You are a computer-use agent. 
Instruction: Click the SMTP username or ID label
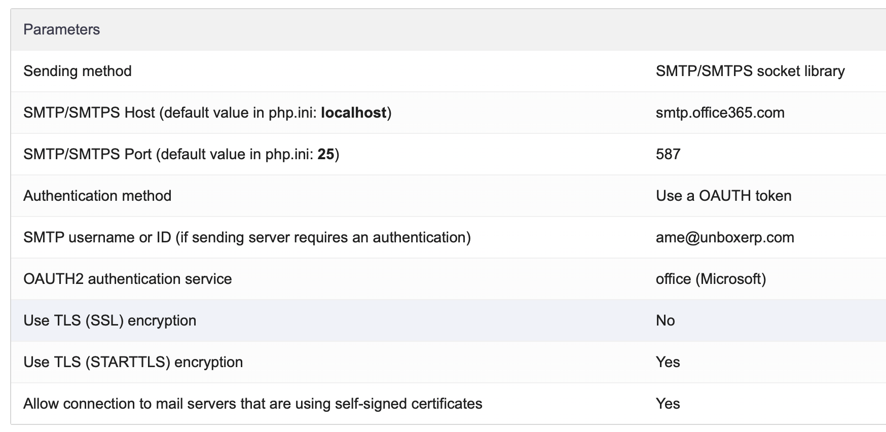pyautogui.click(x=247, y=237)
